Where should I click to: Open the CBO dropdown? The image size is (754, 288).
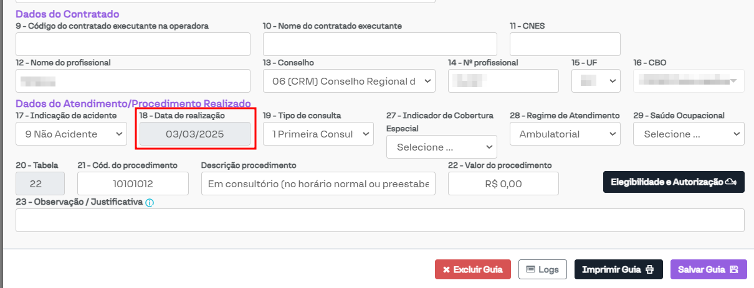(689, 81)
